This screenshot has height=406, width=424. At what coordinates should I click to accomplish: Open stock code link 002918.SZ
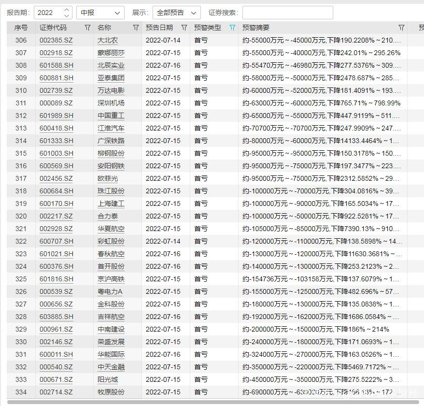[56, 53]
